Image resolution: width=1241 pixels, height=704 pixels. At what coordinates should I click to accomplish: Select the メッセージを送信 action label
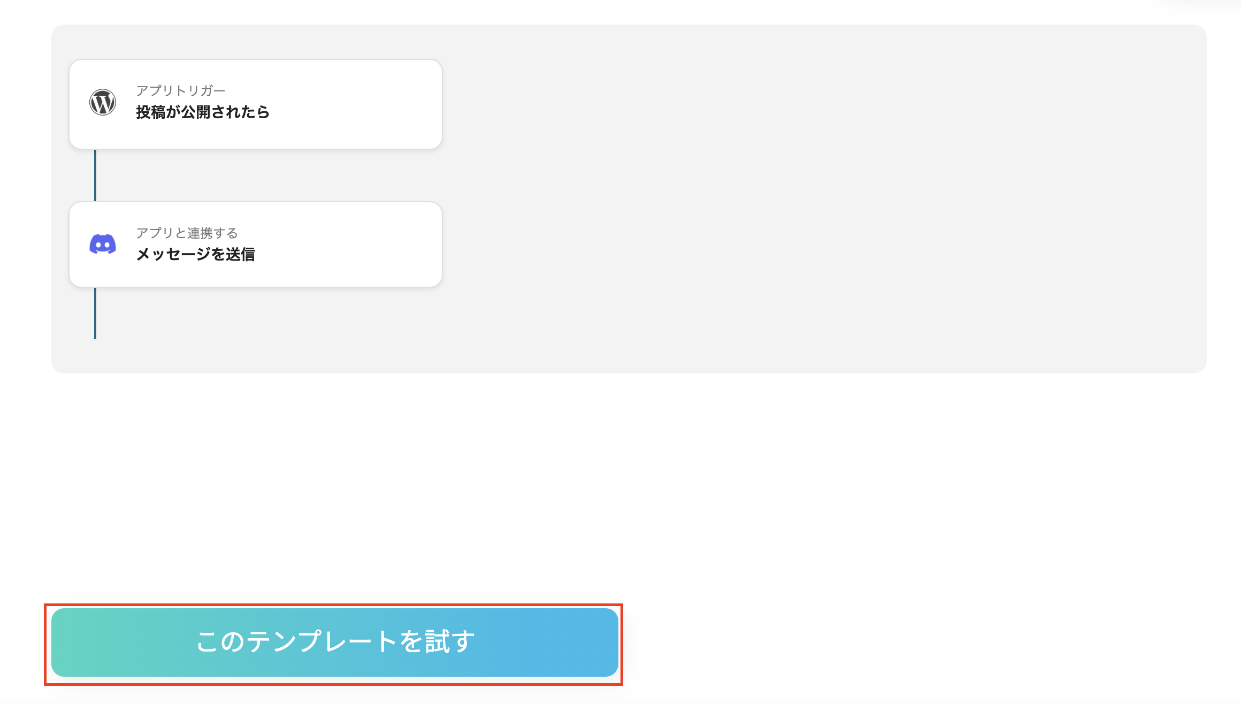click(196, 255)
